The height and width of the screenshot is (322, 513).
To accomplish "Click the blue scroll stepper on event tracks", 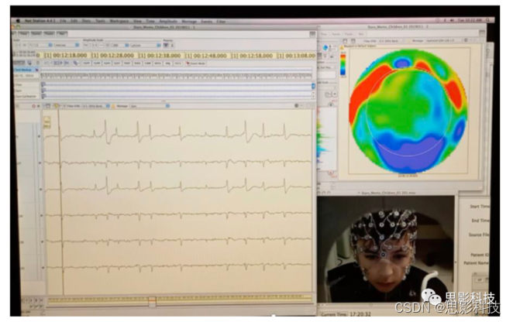I will click(x=313, y=86).
